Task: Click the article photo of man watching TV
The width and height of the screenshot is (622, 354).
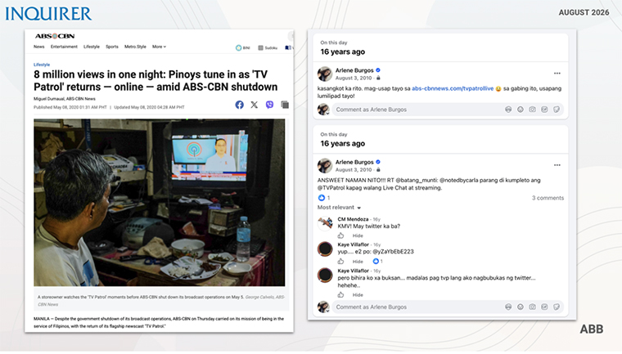Action: [x=159, y=203]
